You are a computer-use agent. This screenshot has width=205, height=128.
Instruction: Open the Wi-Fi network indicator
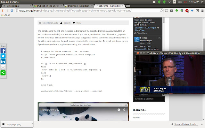click(x=169, y=2)
